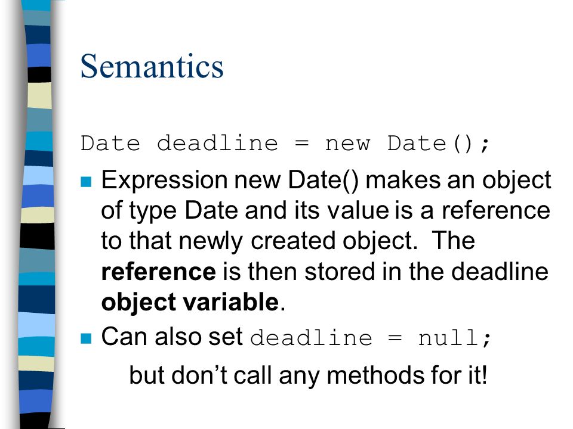Click the large black stripe on border

[x=37, y=237]
